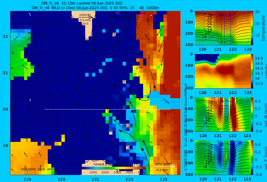Click the black velocity scale arrow
This screenshot has height=182, width=267.
click(86, 17)
